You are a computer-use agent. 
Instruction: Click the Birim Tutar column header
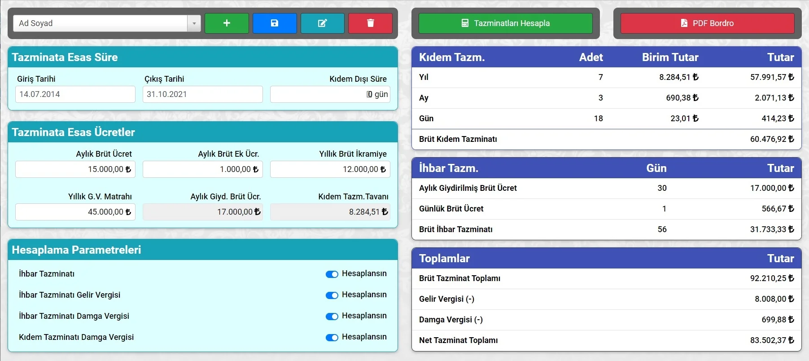670,57
